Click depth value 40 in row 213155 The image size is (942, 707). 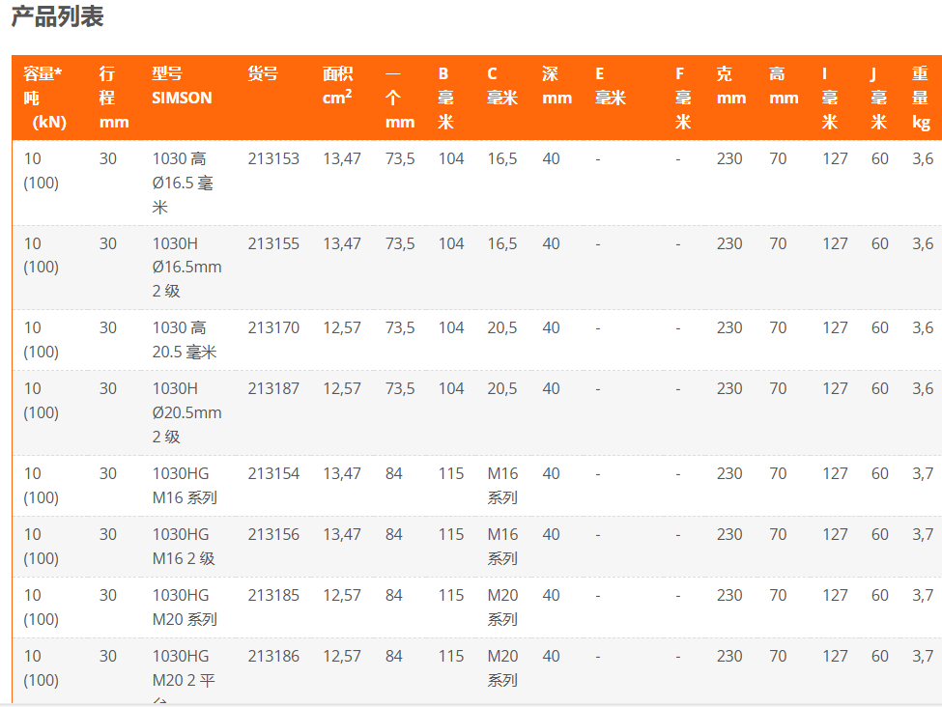coord(551,243)
